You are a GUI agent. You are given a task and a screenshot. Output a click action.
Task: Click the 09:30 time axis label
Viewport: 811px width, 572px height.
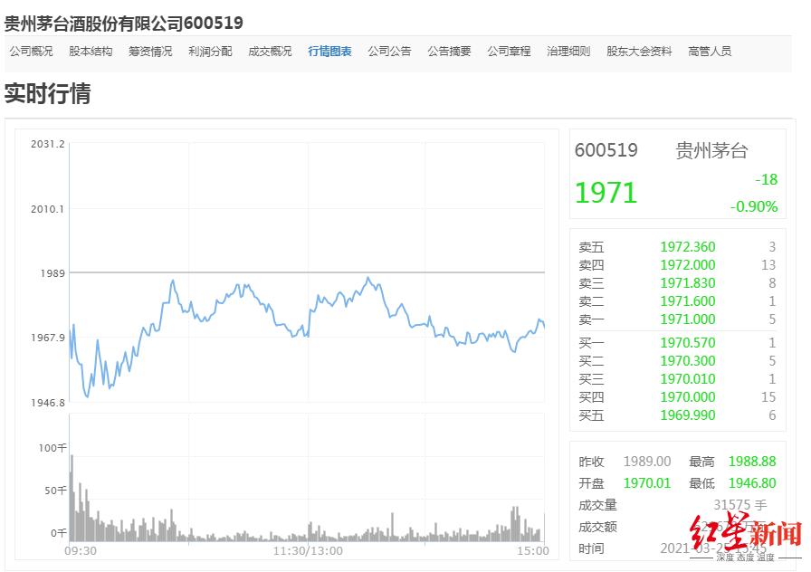coord(81,551)
